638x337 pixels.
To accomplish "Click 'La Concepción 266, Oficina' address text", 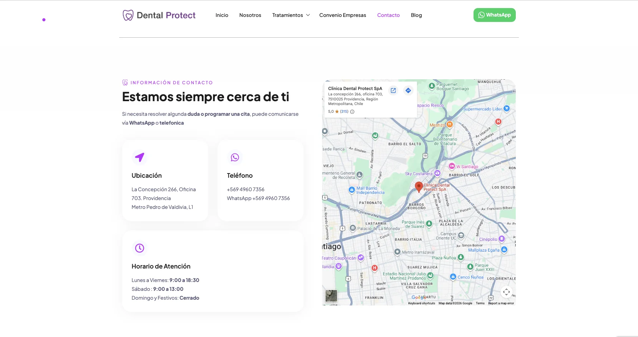I will pyautogui.click(x=164, y=189).
